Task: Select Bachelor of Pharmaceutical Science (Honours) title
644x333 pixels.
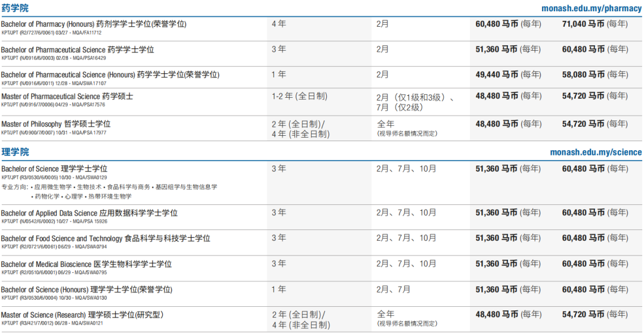Action: click(110, 75)
